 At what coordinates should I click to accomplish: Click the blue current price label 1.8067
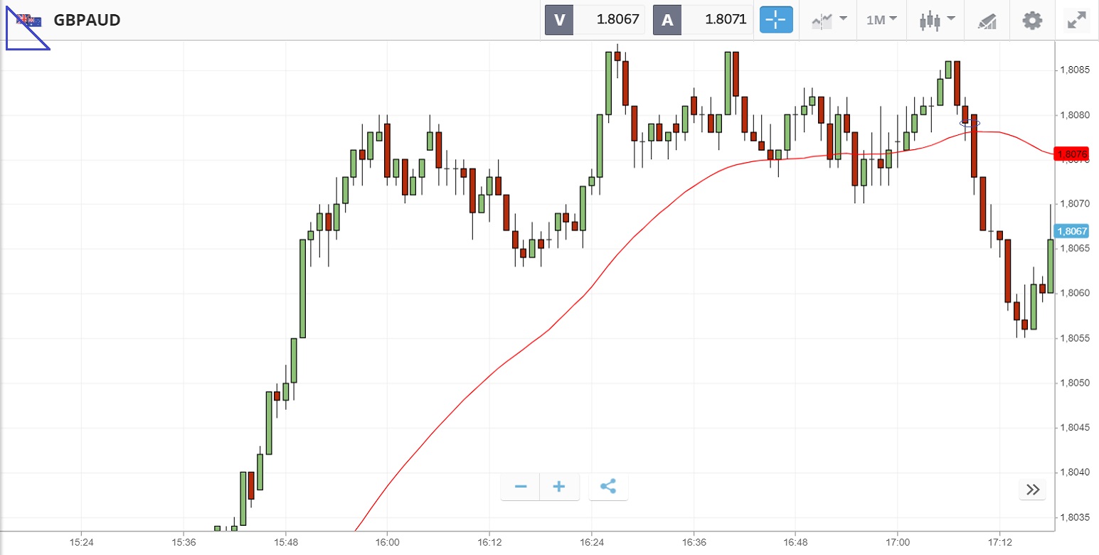pyautogui.click(x=1072, y=231)
